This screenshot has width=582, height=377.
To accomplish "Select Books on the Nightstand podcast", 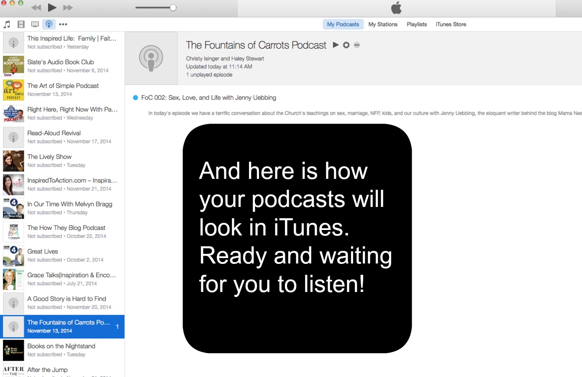I will (62, 350).
